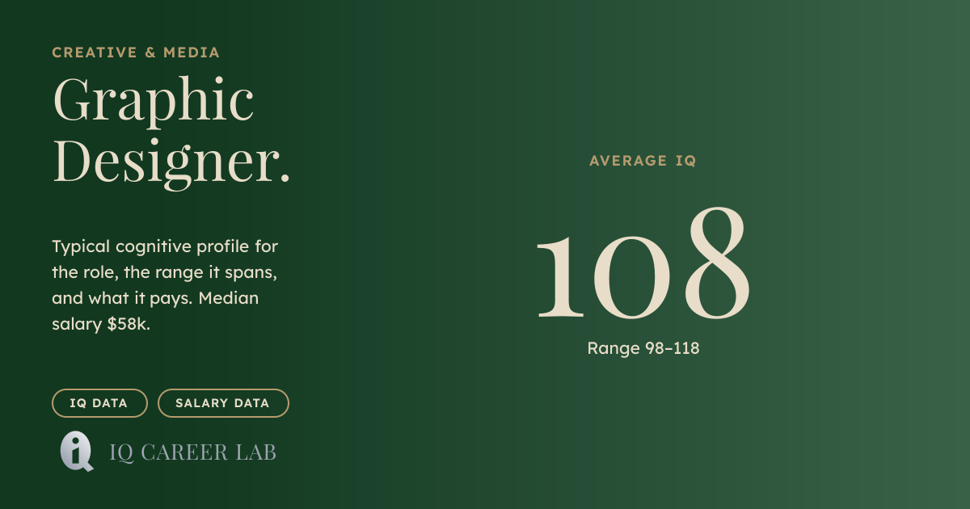Click the Range 98–118 text

643,348
